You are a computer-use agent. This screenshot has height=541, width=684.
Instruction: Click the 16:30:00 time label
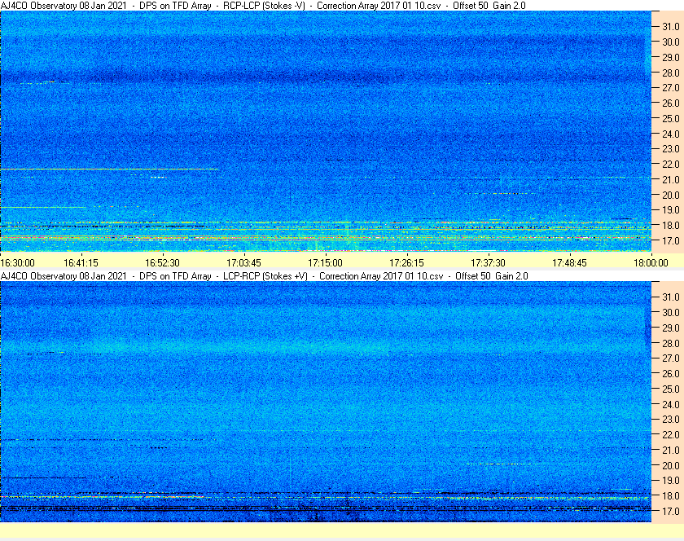pyautogui.click(x=17, y=263)
